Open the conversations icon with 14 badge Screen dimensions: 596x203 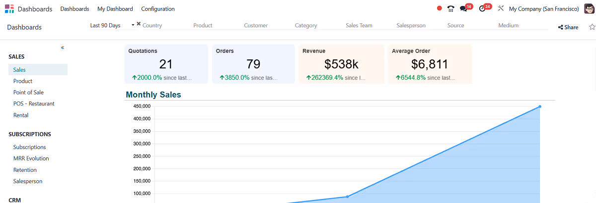click(466, 8)
